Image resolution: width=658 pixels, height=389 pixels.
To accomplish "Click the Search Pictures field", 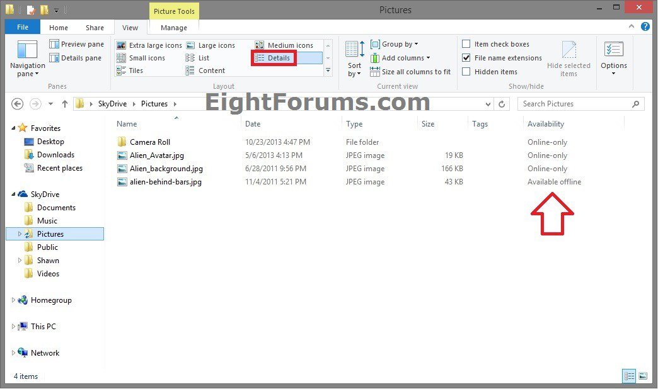I will click(x=574, y=104).
